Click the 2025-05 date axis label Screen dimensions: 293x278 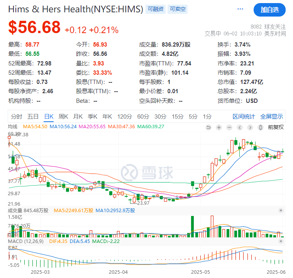tap(200, 272)
